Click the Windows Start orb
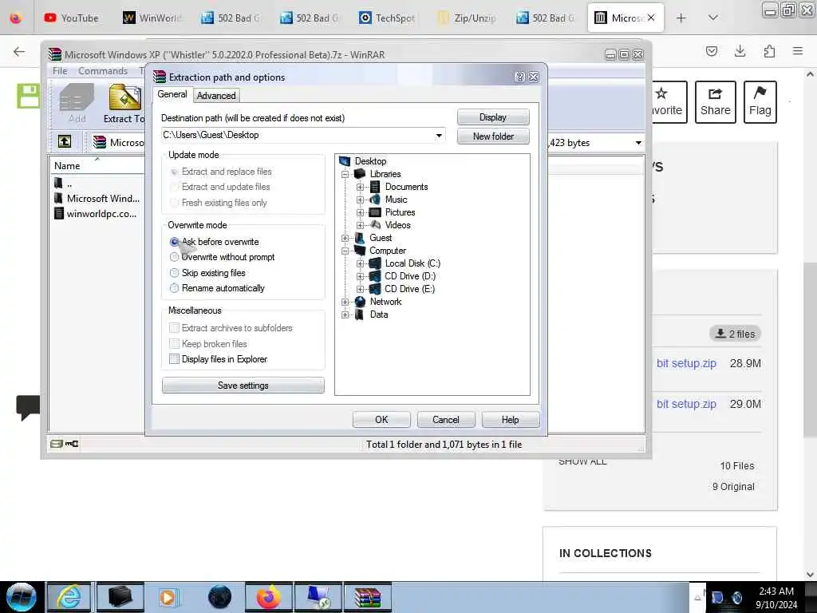 pos(22,597)
